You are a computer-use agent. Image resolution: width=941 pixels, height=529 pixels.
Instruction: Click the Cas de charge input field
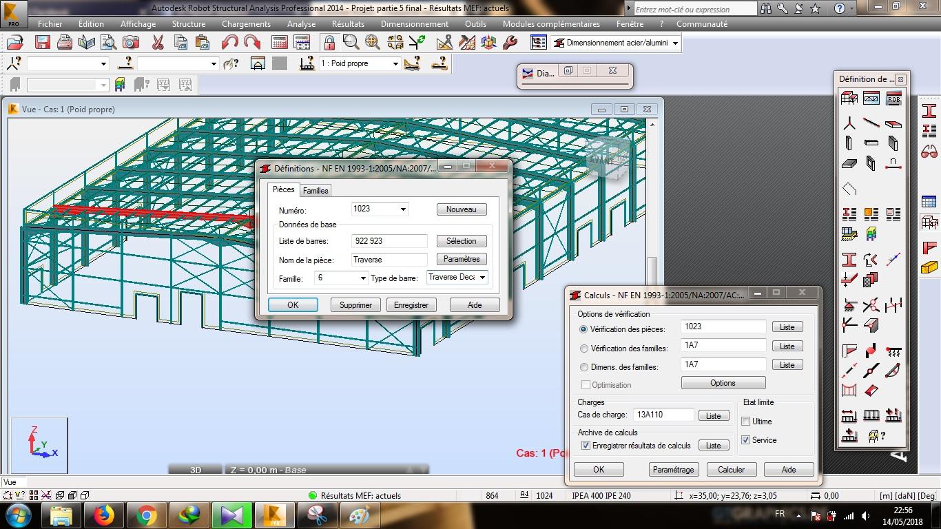pyautogui.click(x=663, y=415)
